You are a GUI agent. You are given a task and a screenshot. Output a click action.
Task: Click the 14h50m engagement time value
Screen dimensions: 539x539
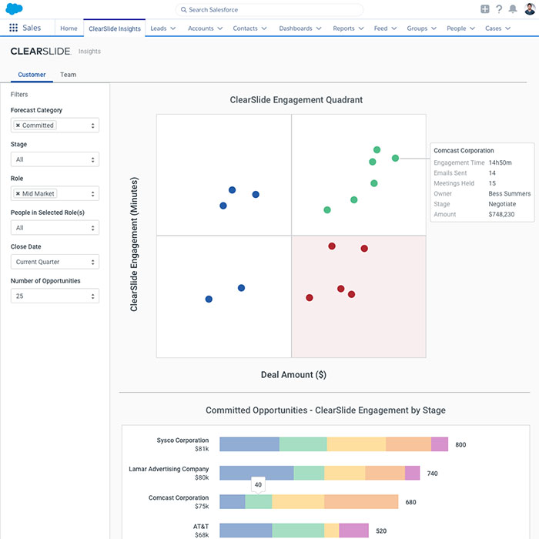pyautogui.click(x=500, y=162)
